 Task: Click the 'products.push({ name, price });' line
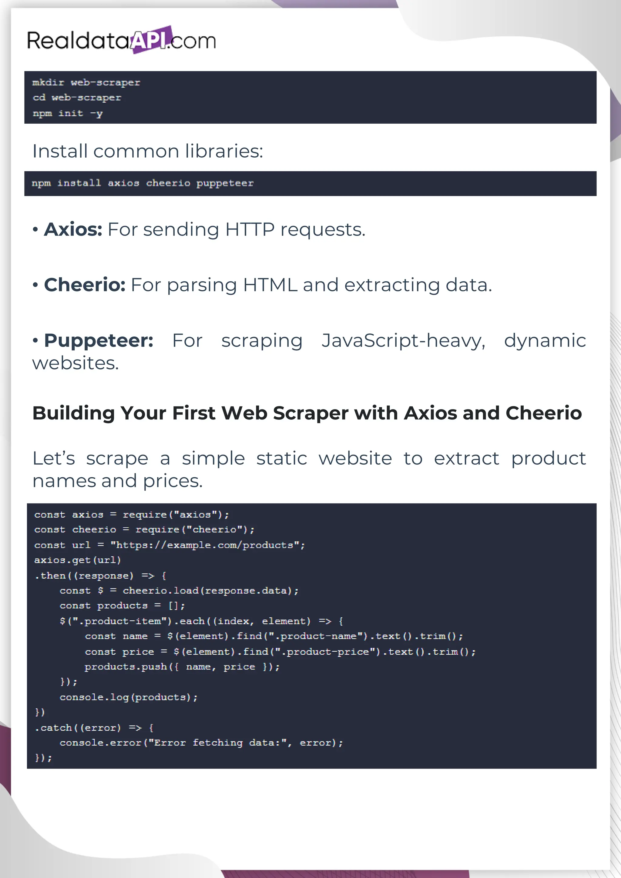[183, 667]
